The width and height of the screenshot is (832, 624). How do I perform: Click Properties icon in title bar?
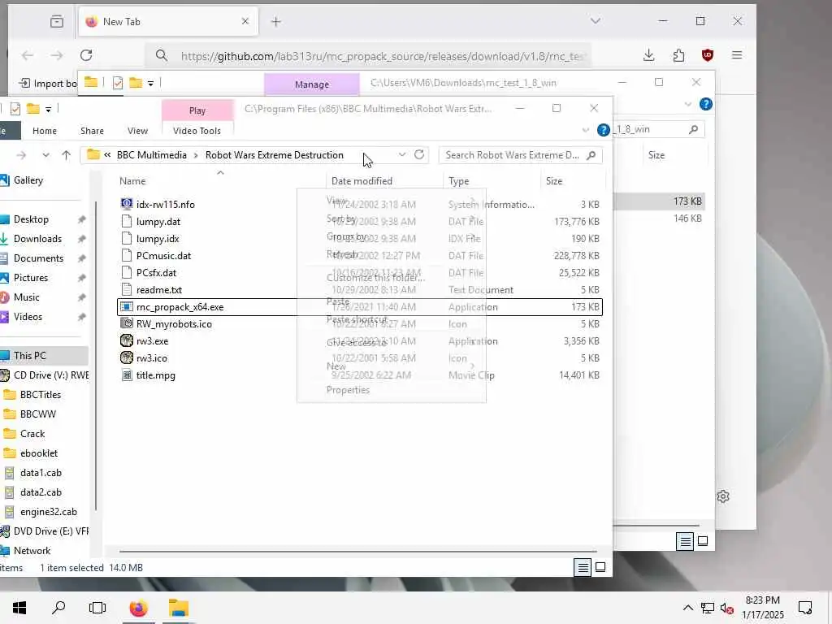[x=15, y=109]
